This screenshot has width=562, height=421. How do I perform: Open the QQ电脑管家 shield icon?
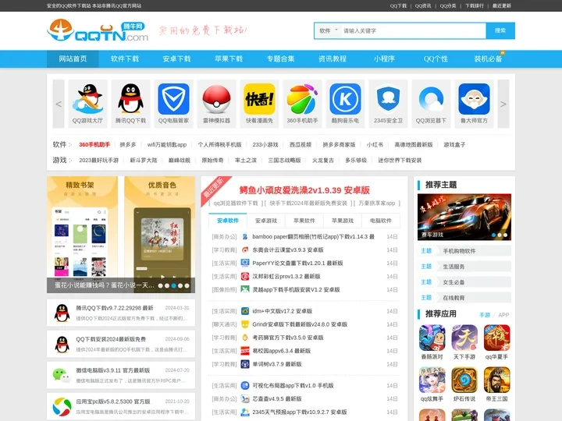(x=173, y=99)
